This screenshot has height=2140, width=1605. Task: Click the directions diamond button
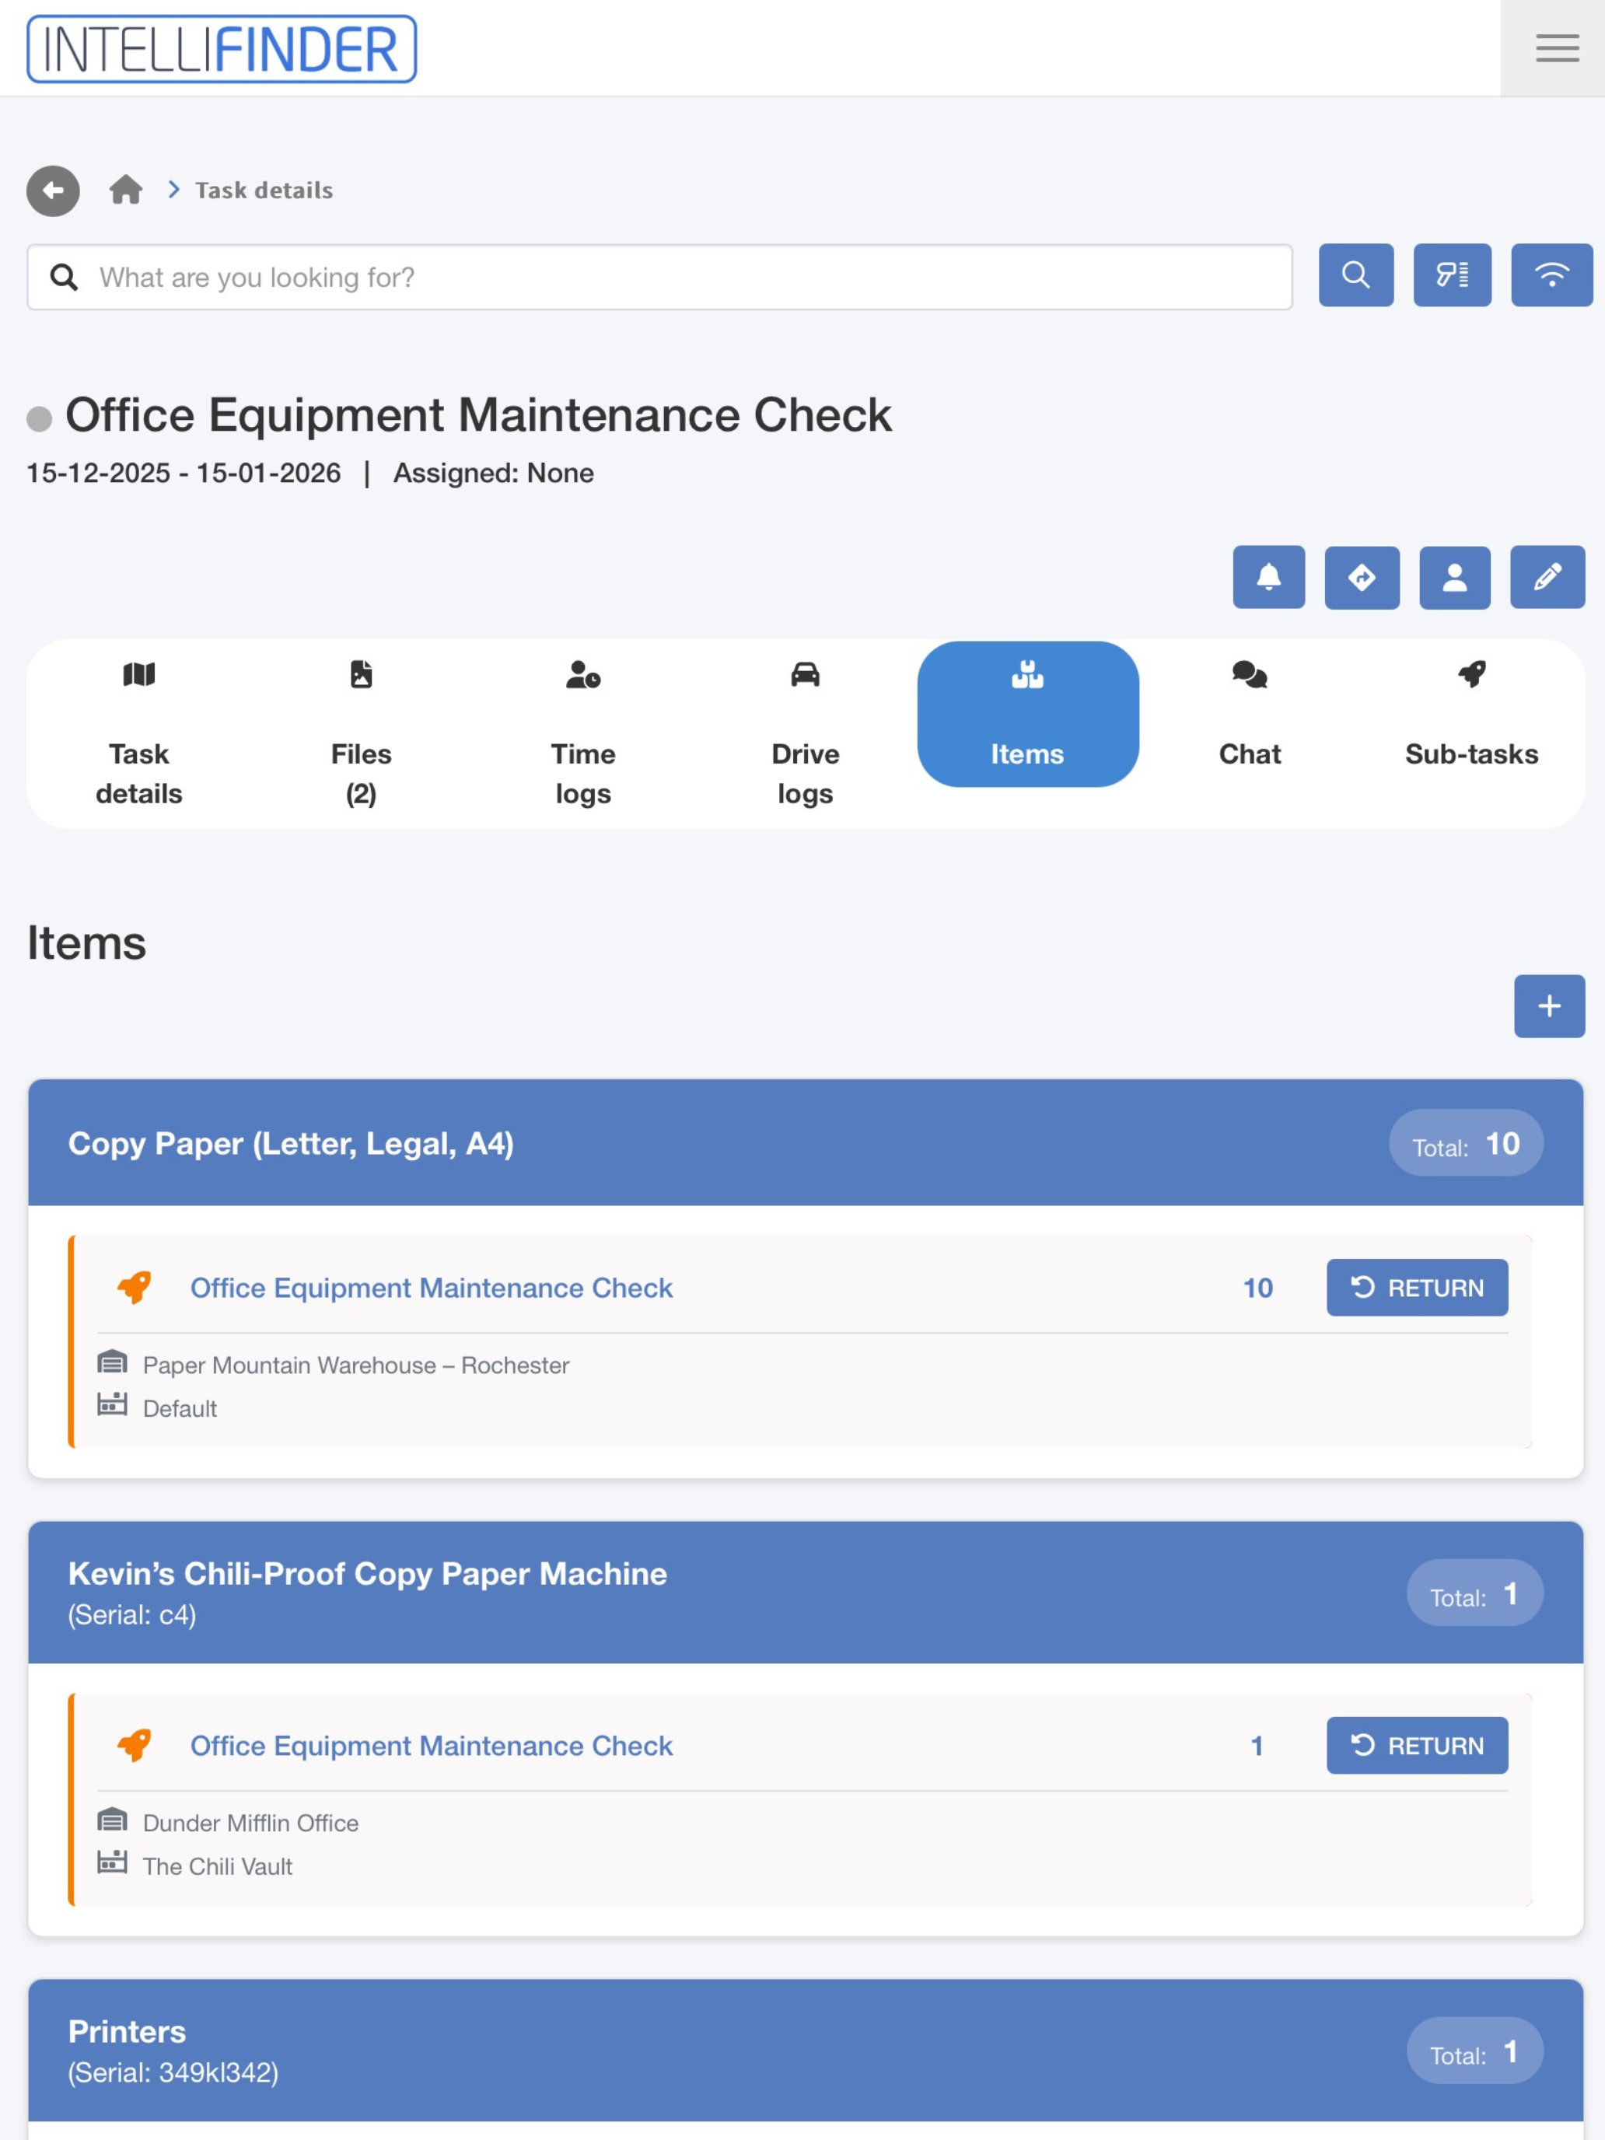click(1361, 578)
